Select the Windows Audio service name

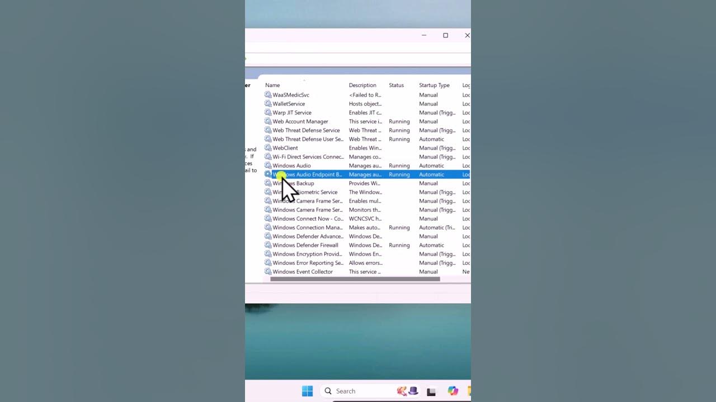[291, 166]
